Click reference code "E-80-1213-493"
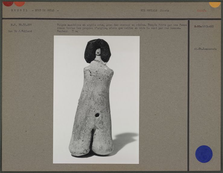223x173 pixels. coord(204,27)
